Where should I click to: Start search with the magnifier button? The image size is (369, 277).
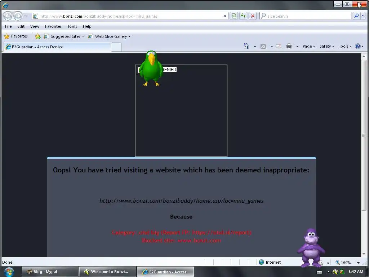[x=356, y=16]
